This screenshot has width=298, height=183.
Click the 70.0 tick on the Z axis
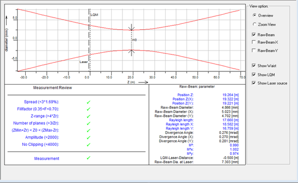(x=242, y=77)
